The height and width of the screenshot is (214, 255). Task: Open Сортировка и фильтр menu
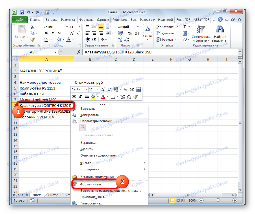[201, 34]
